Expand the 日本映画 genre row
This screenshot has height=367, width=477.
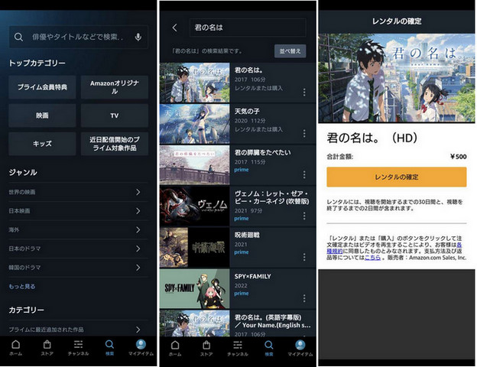pyautogui.click(x=78, y=211)
